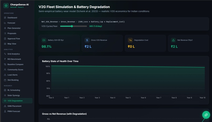
Task: Open RL Scheduling research page
Action: pyautogui.click(x=17, y=90)
